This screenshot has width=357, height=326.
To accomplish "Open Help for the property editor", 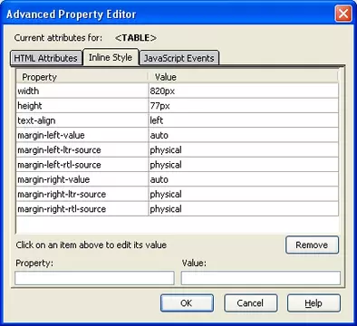I will click(x=314, y=303).
